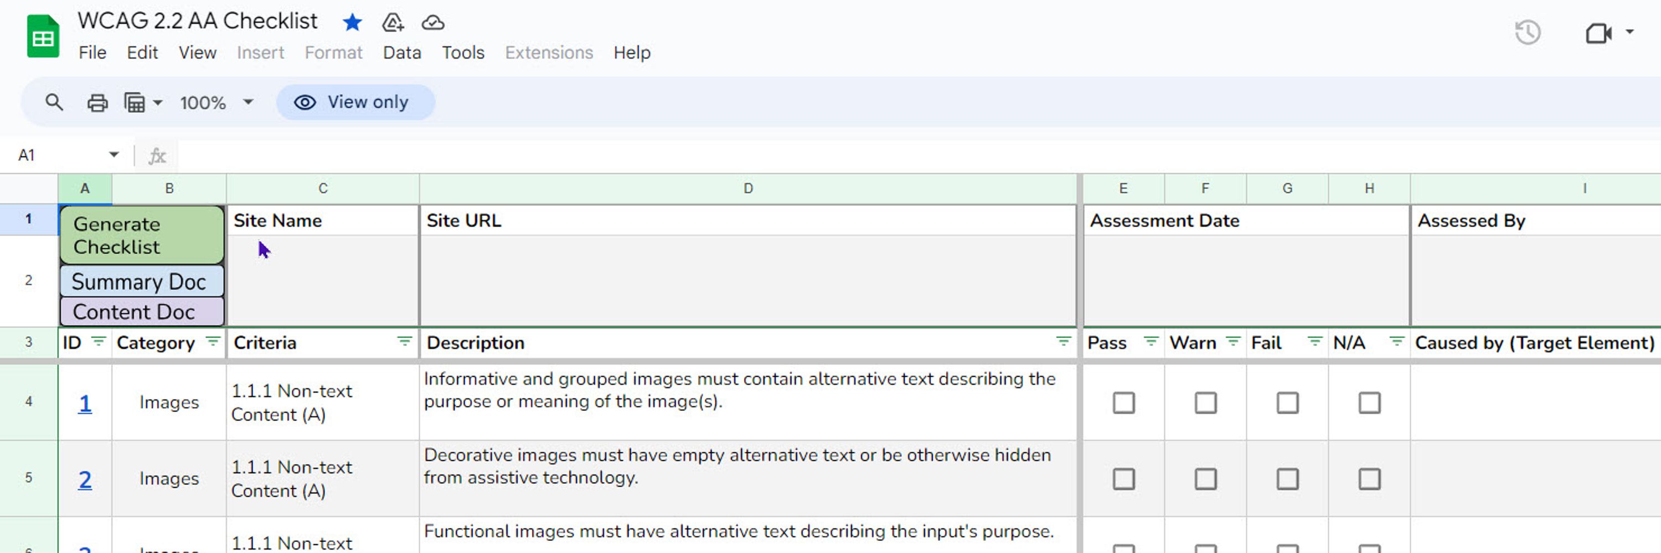The image size is (1661, 553).
Task: Open the ID 1 link
Action: click(x=85, y=404)
